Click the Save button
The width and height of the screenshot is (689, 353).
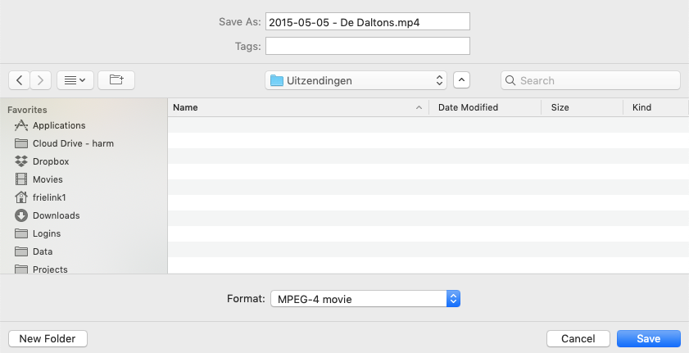click(649, 338)
